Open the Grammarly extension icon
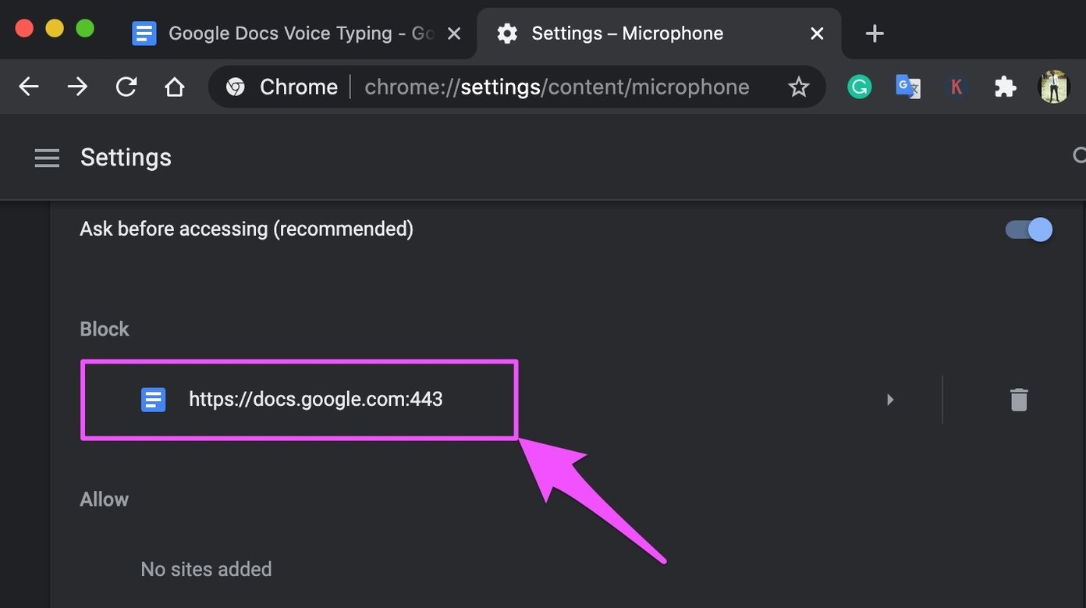1086x608 pixels. click(859, 87)
